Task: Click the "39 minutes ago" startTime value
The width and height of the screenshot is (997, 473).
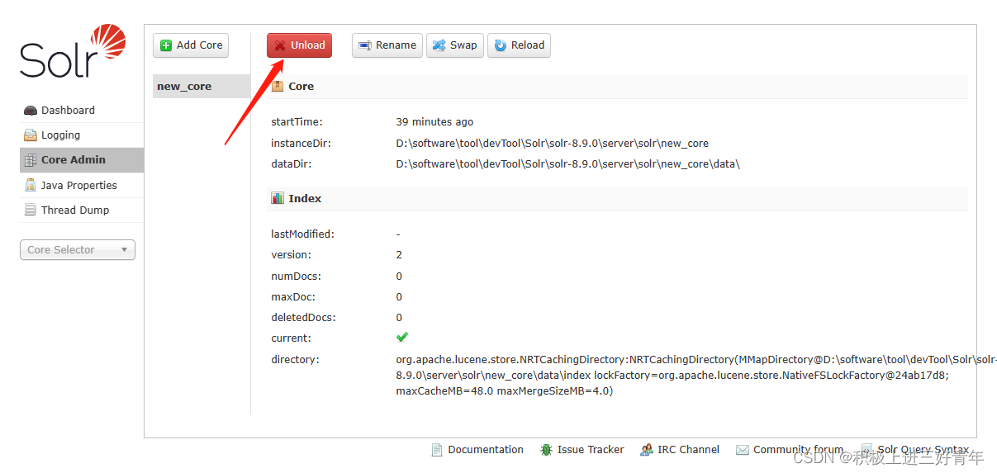Action: (434, 122)
